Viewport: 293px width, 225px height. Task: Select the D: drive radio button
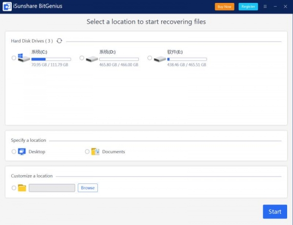(x=82, y=58)
